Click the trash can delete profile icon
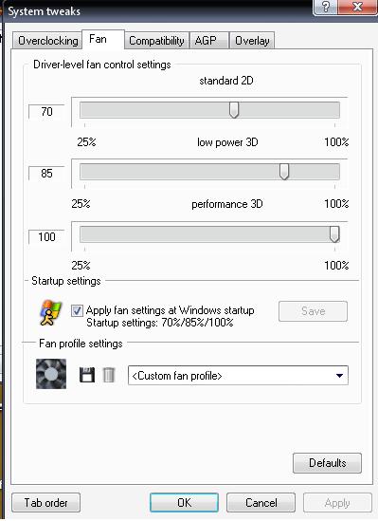 108,375
